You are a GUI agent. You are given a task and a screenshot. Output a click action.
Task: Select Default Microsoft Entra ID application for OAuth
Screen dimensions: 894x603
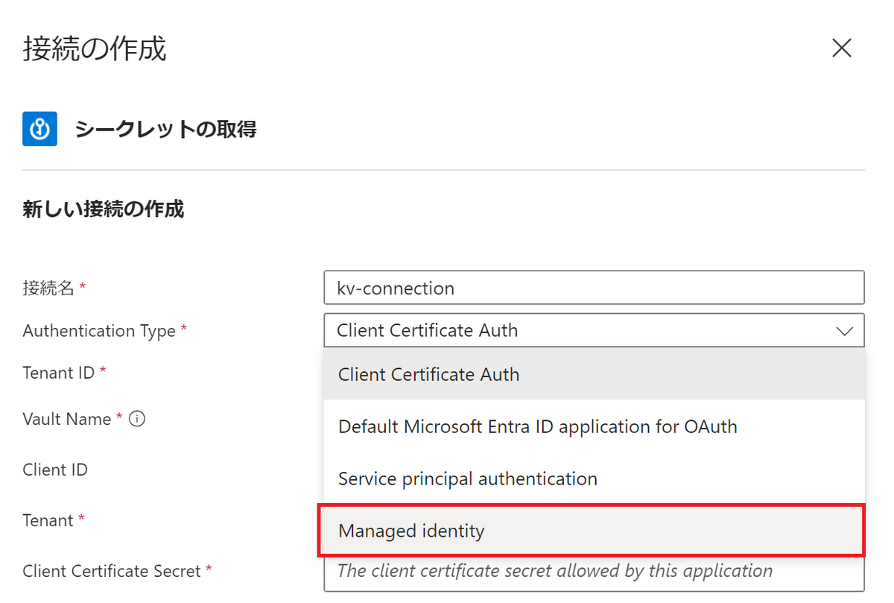coord(594,426)
